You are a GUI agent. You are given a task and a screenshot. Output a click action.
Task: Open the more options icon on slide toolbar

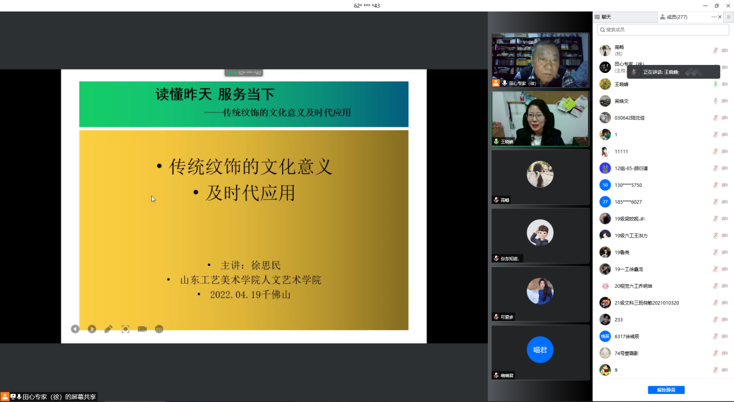tap(159, 329)
